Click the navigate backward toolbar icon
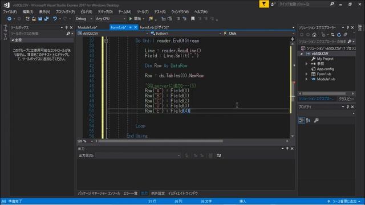 tap(9, 19)
